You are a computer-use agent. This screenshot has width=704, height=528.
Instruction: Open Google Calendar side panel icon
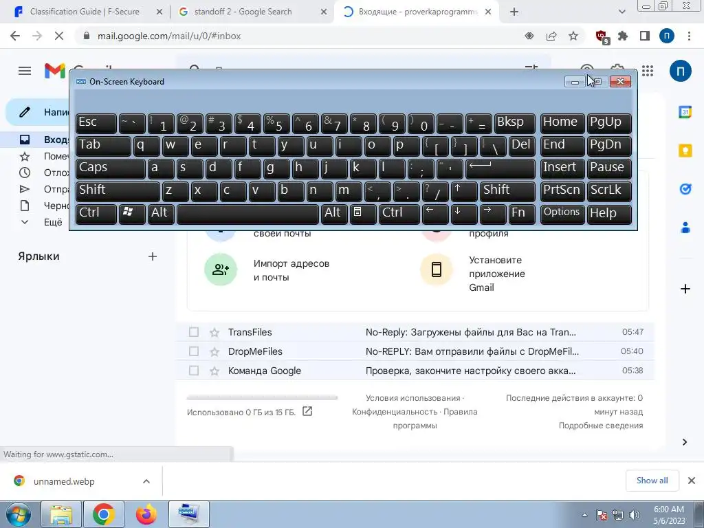click(x=685, y=112)
